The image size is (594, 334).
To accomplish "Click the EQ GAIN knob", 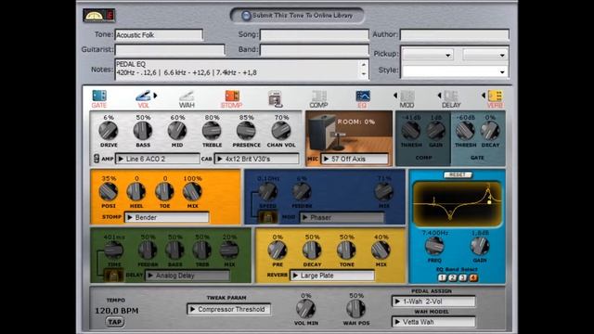I will pyautogui.click(x=480, y=246).
